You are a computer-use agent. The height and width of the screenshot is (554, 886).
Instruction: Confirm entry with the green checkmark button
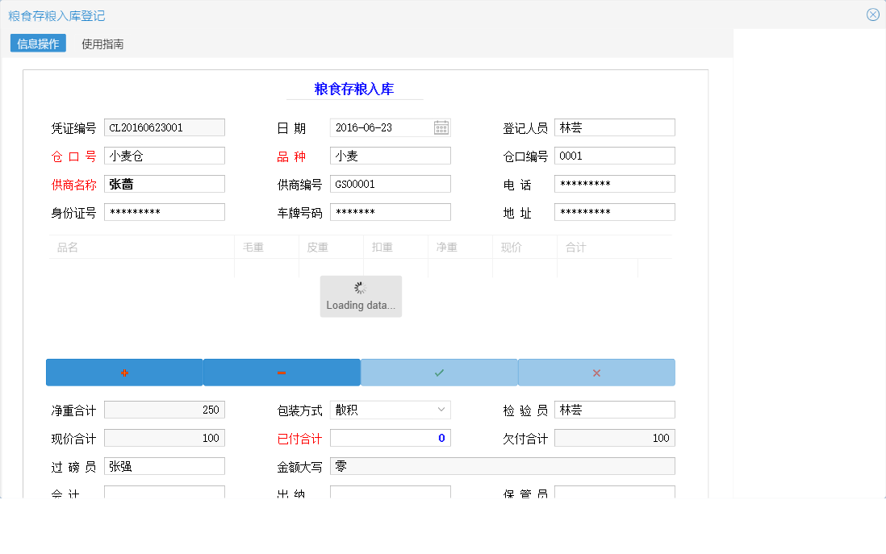coord(438,372)
